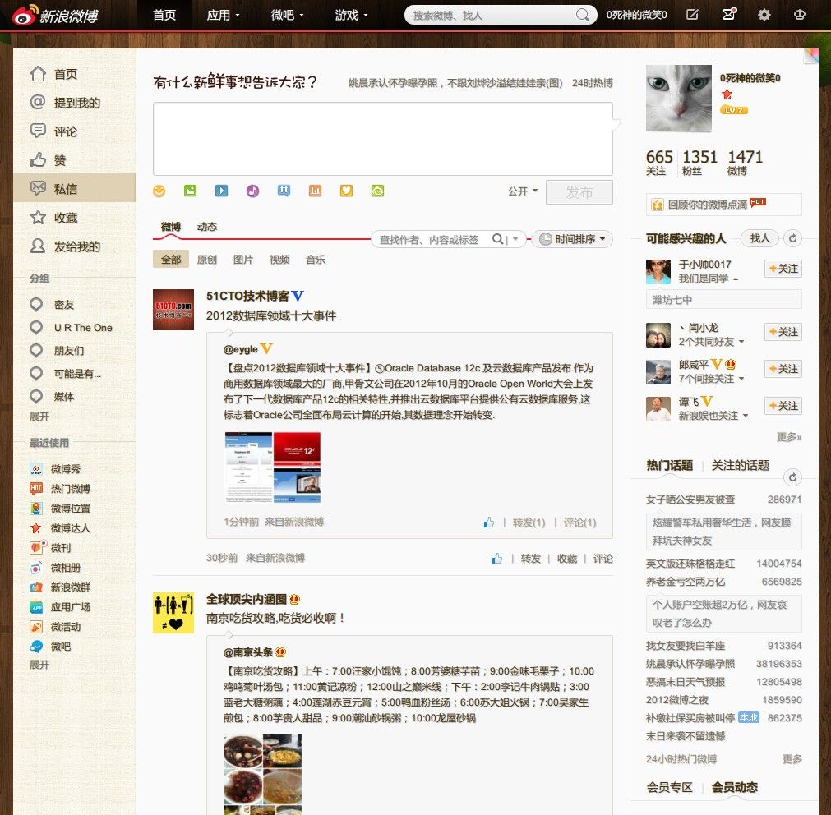The width and height of the screenshot is (831, 815).
Task: Open 微博秀 in recently used list
Action: (66, 469)
